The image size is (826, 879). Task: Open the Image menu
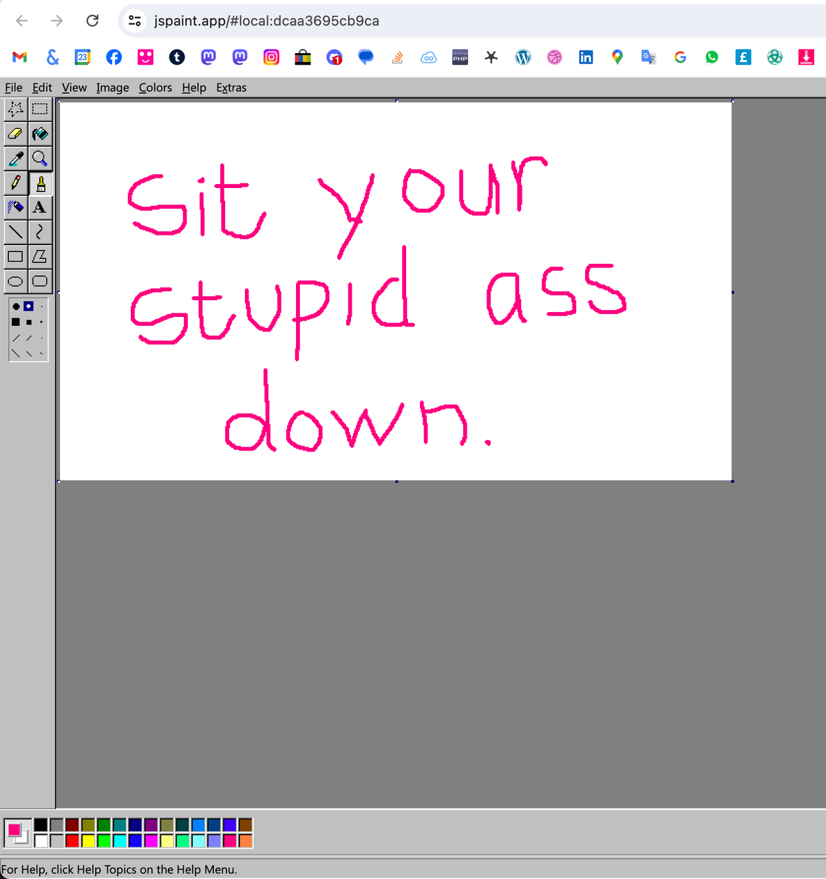[x=112, y=87]
